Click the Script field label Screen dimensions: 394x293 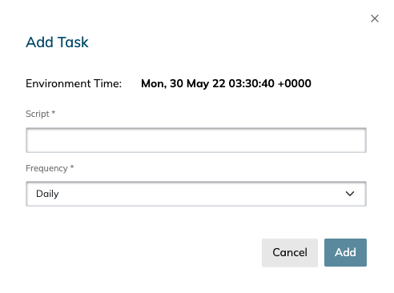pos(38,114)
